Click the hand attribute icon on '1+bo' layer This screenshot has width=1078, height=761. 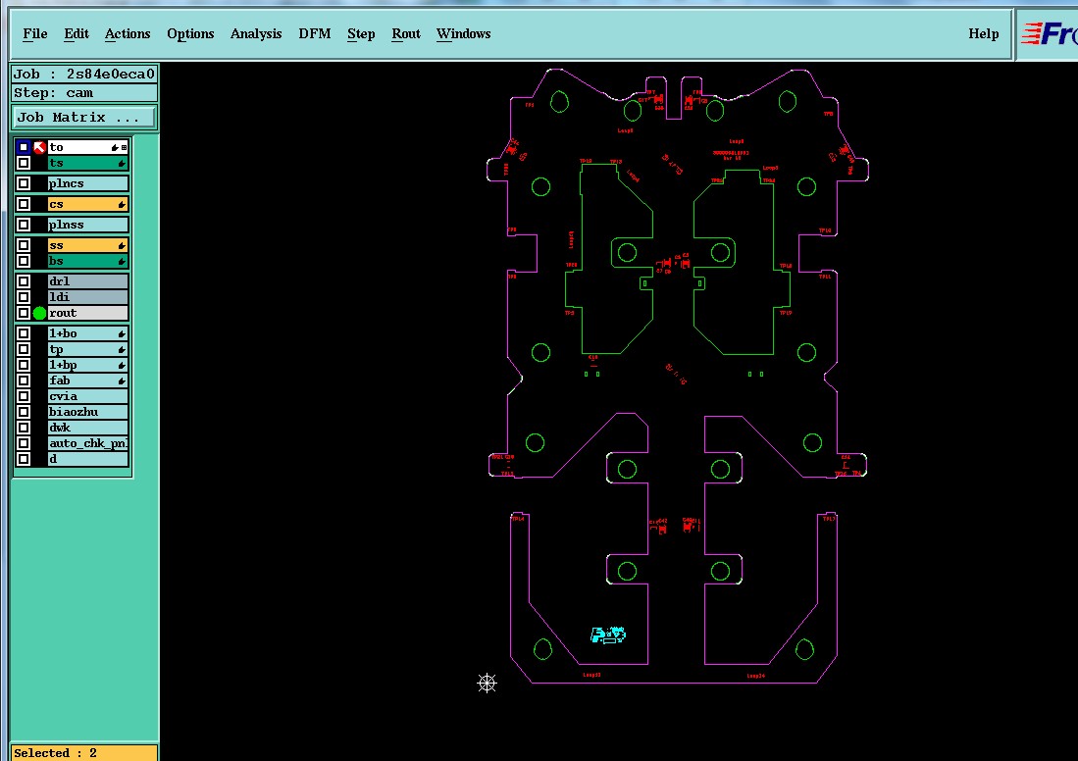click(x=121, y=334)
